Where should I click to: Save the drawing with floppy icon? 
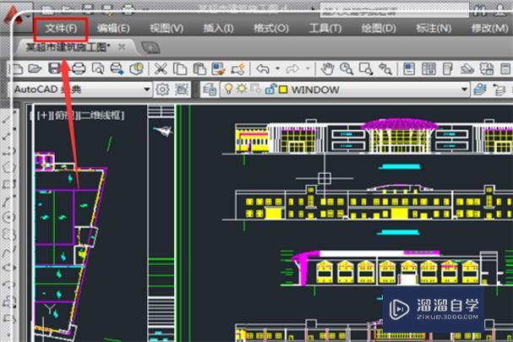pos(55,68)
